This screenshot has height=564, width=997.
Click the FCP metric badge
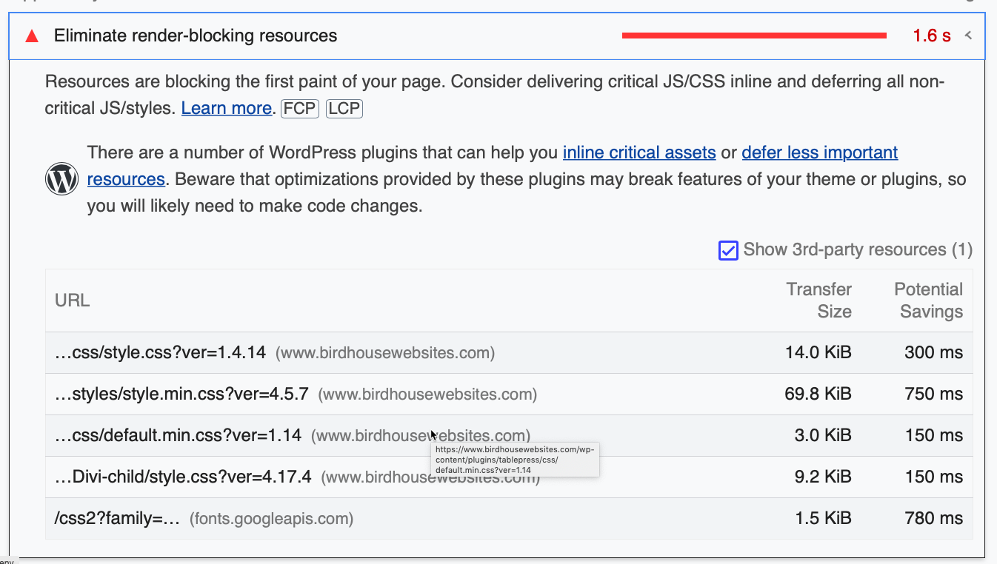click(x=299, y=109)
